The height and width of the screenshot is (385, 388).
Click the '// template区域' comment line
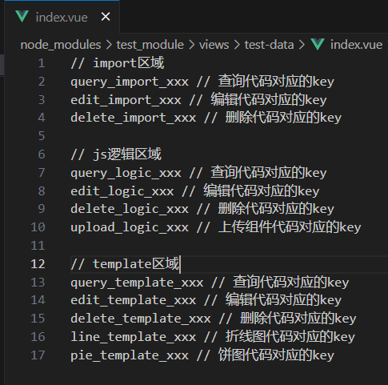point(125,264)
